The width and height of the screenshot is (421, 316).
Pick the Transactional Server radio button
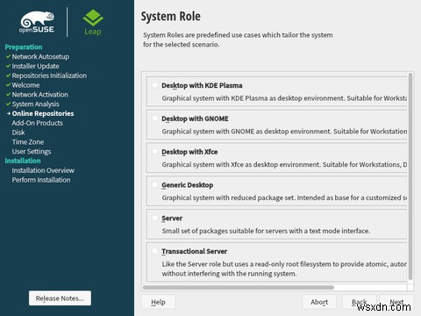pos(154,251)
